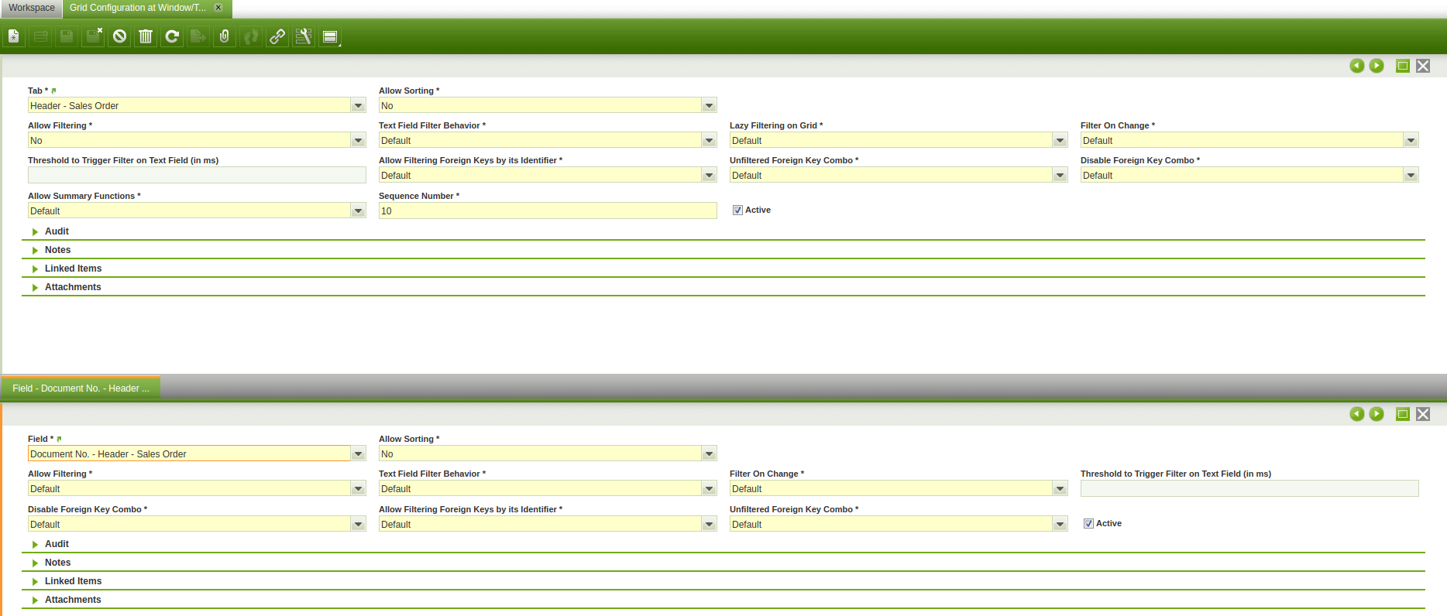Click the save and close toolbar icon
Image resolution: width=1447 pixels, height=616 pixels.
click(x=93, y=36)
